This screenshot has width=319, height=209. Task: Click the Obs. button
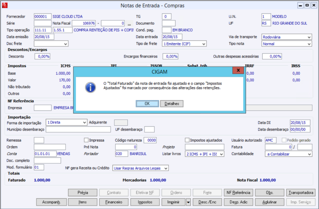(x=270, y=193)
